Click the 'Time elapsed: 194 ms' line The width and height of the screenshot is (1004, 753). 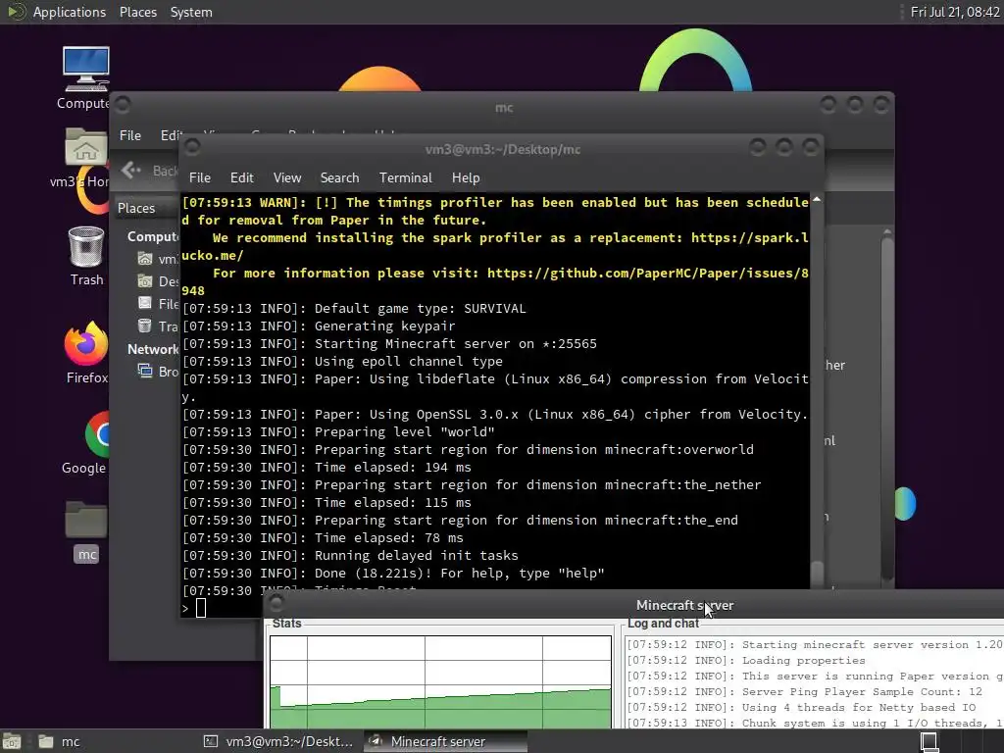click(326, 468)
